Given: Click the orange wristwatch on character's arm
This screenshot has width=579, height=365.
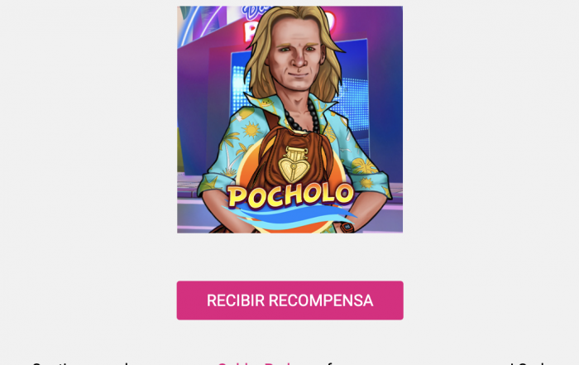Looking at the screenshot, I should click(346, 227).
